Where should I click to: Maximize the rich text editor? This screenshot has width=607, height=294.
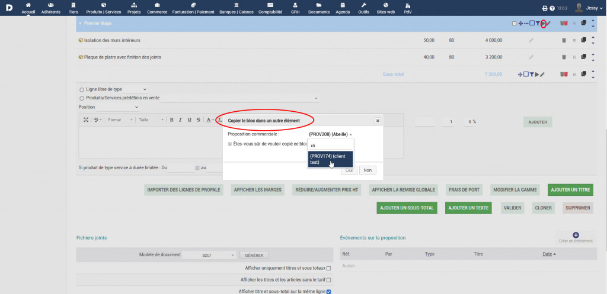tap(86, 120)
